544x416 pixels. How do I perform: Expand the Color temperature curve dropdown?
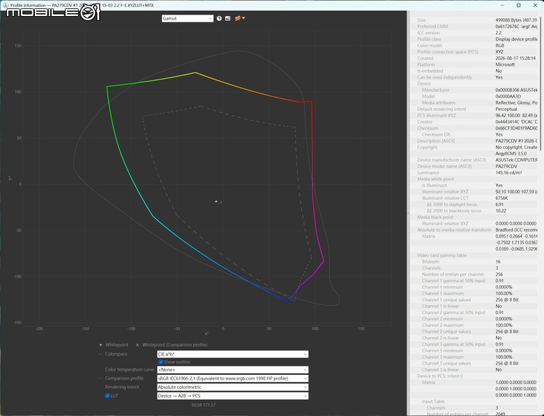232,370
